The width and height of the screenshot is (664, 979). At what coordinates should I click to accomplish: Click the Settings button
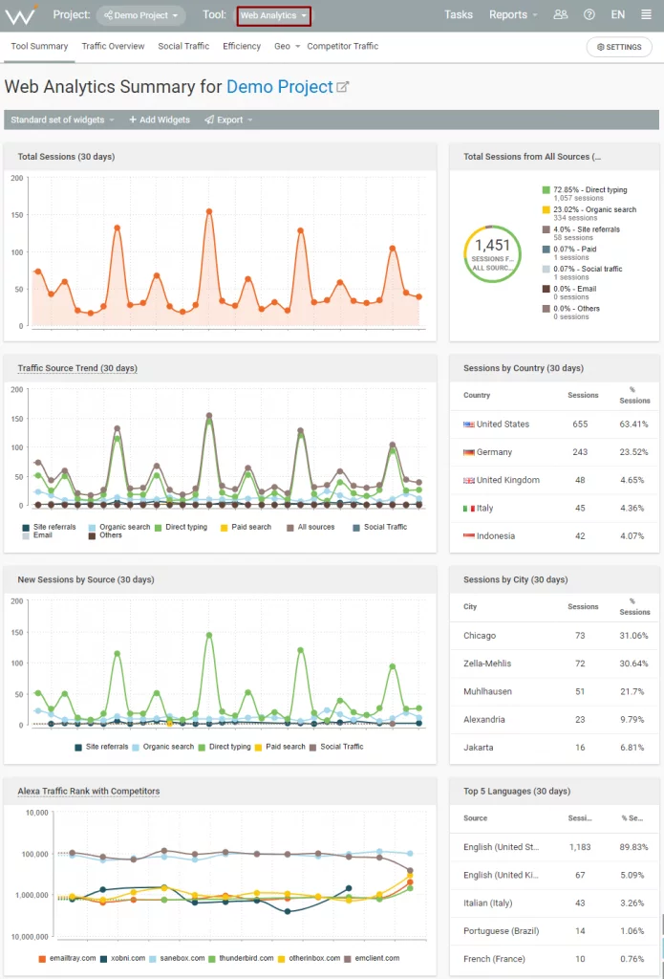click(619, 47)
